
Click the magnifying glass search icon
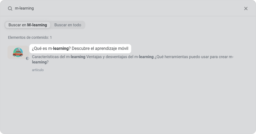coord(10,8)
